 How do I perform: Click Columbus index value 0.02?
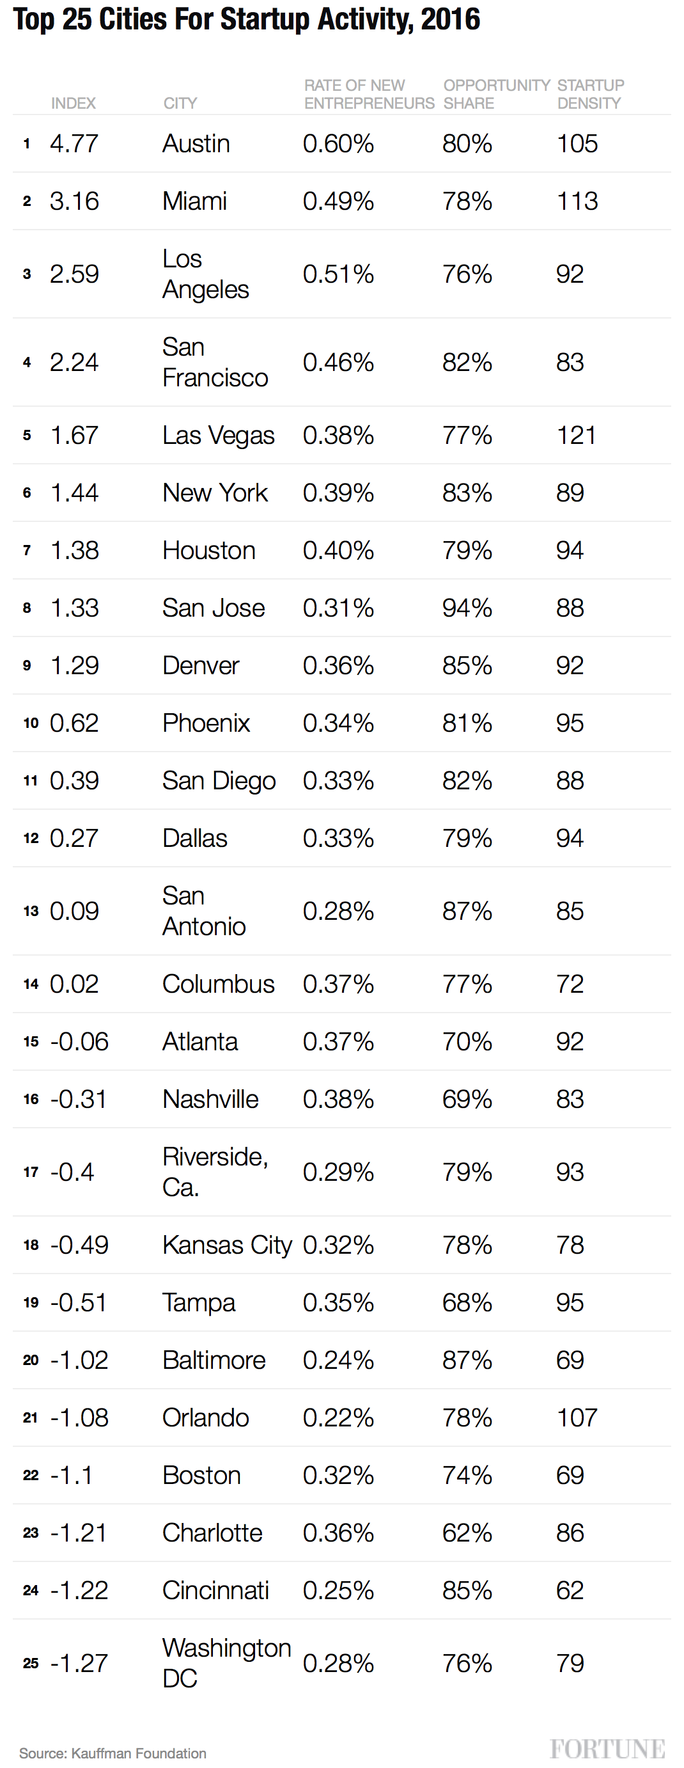pos(74,984)
